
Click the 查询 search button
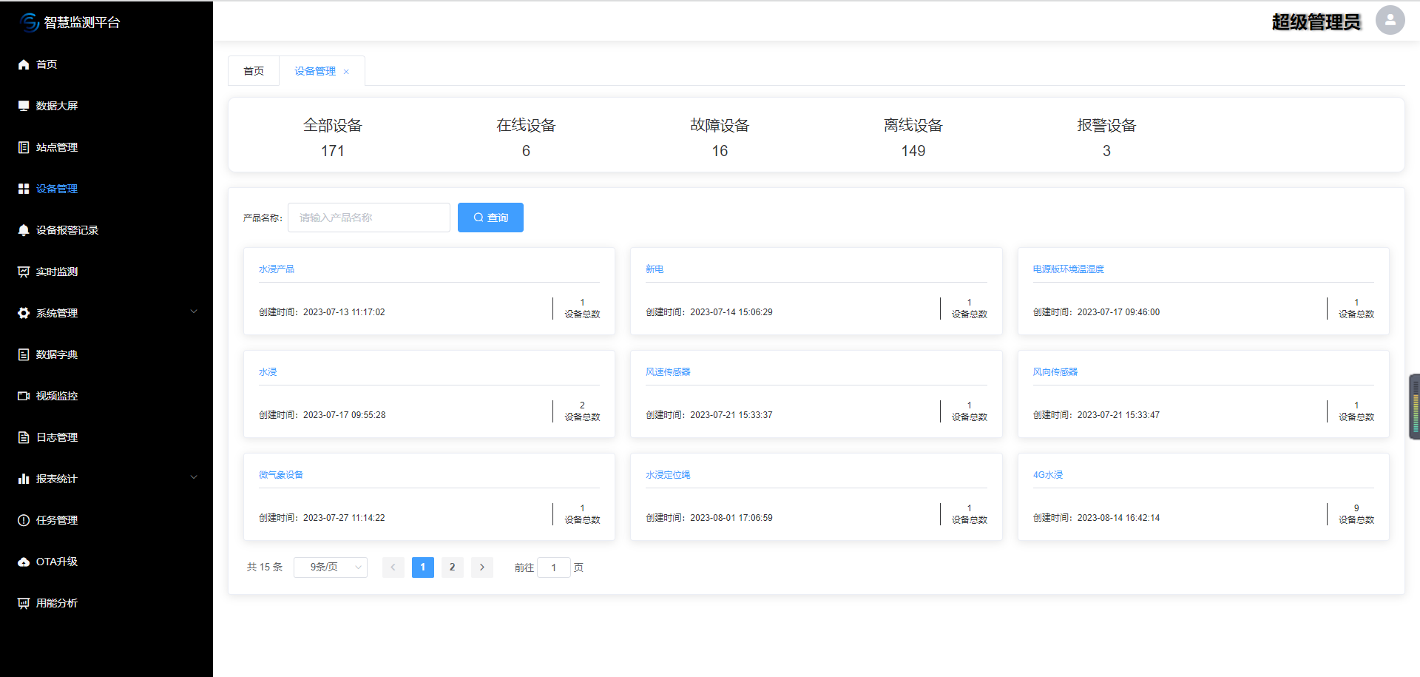click(x=490, y=218)
